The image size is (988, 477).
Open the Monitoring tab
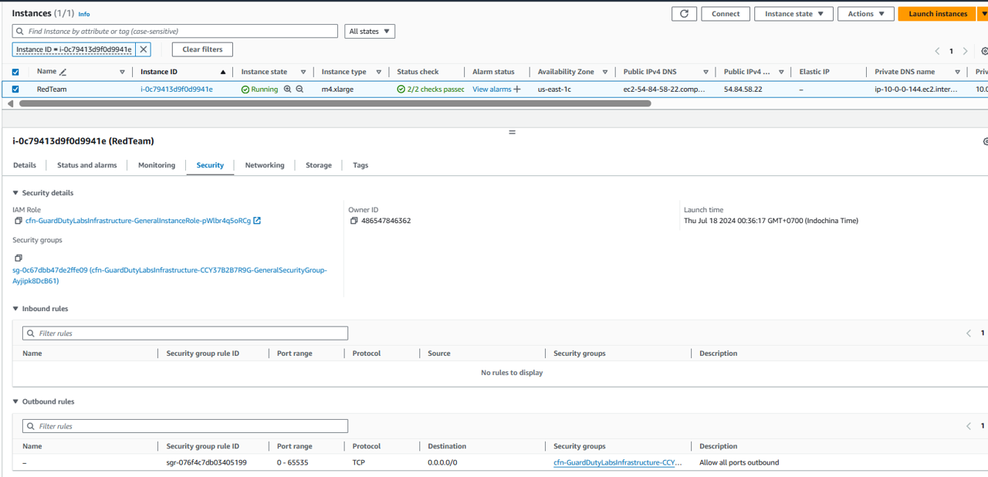(x=157, y=165)
